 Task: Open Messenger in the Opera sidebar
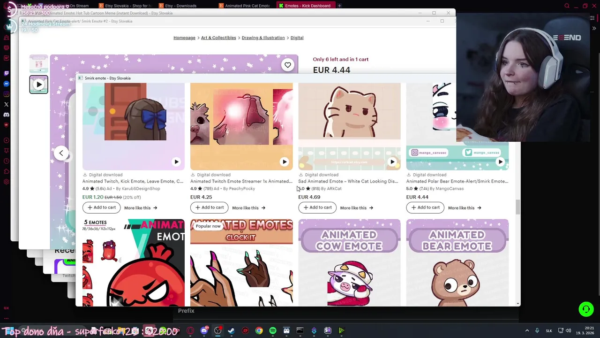(6, 84)
